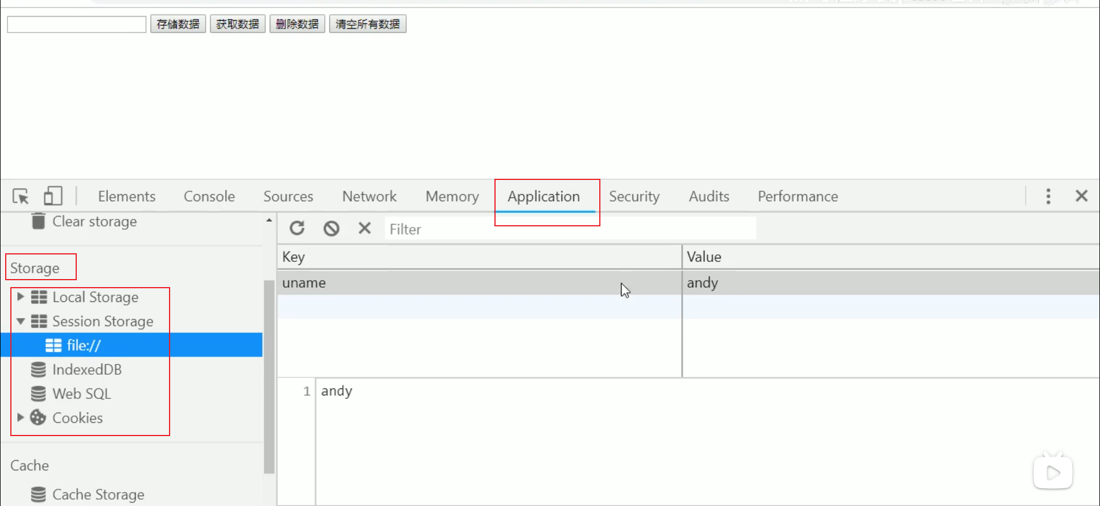
Task: Select the Session Storage label
Action: (103, 321)
